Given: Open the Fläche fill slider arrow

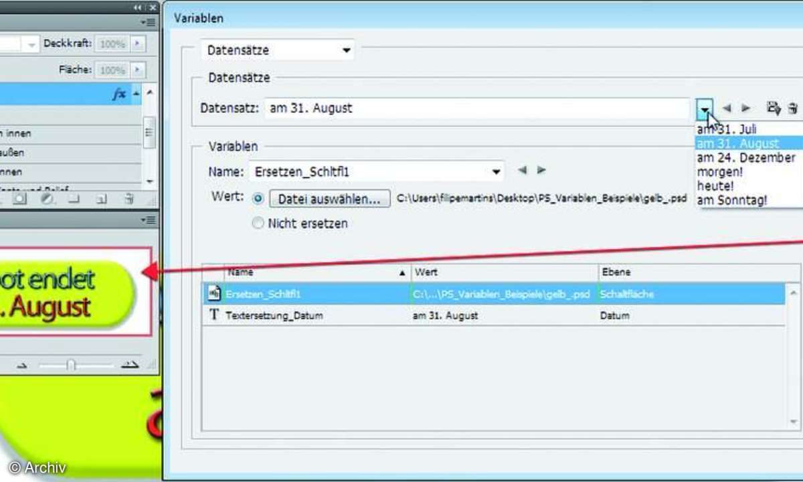Looking at the screenshot, I should pyautogui.click(x=138, y=70).
